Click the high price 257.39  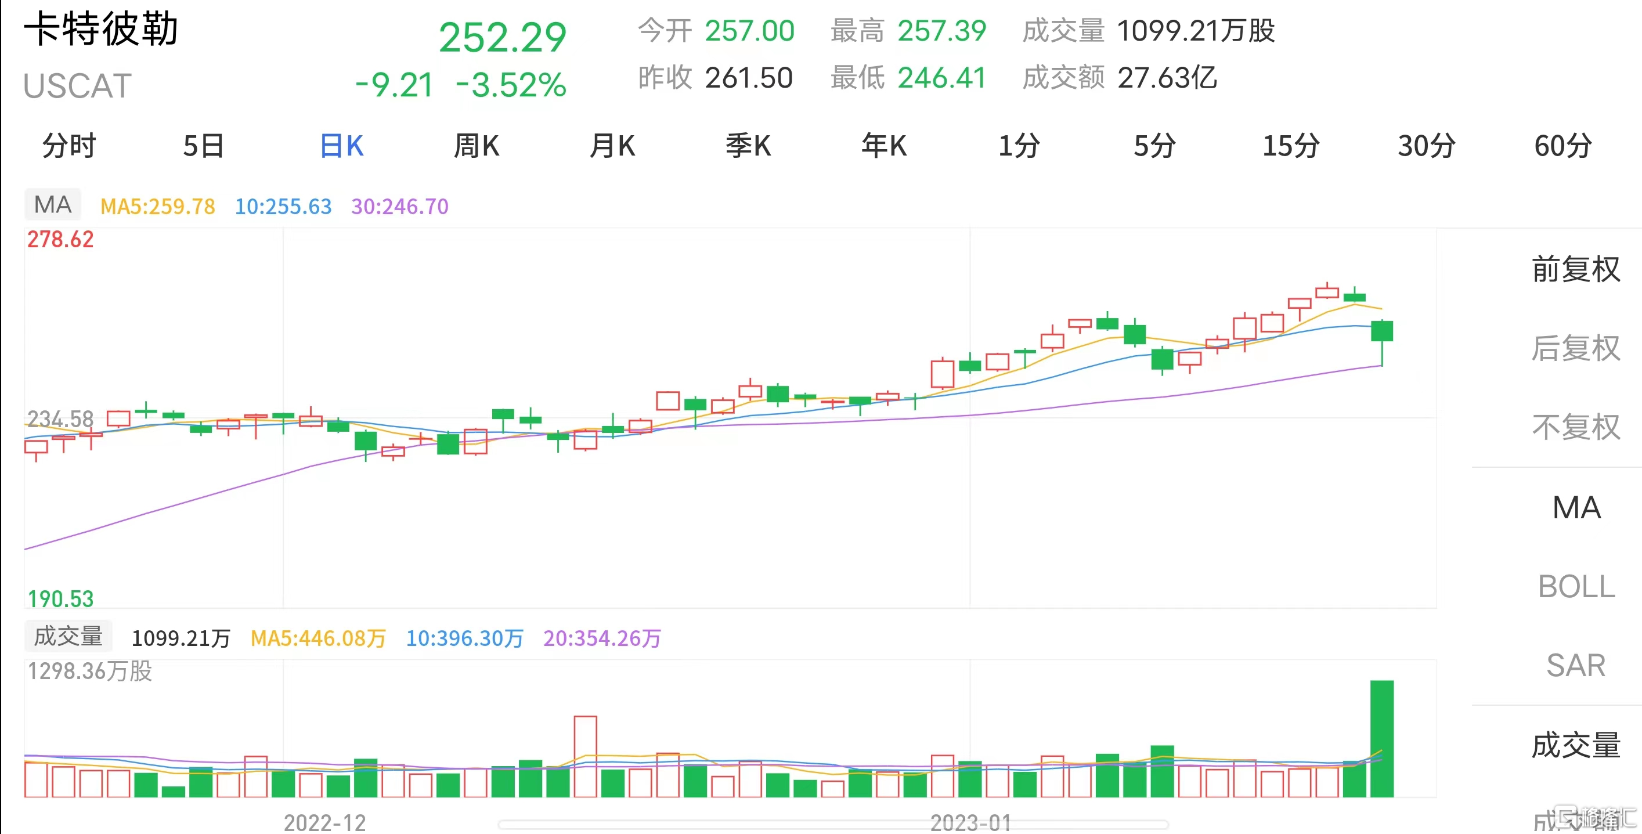(942, 31)
